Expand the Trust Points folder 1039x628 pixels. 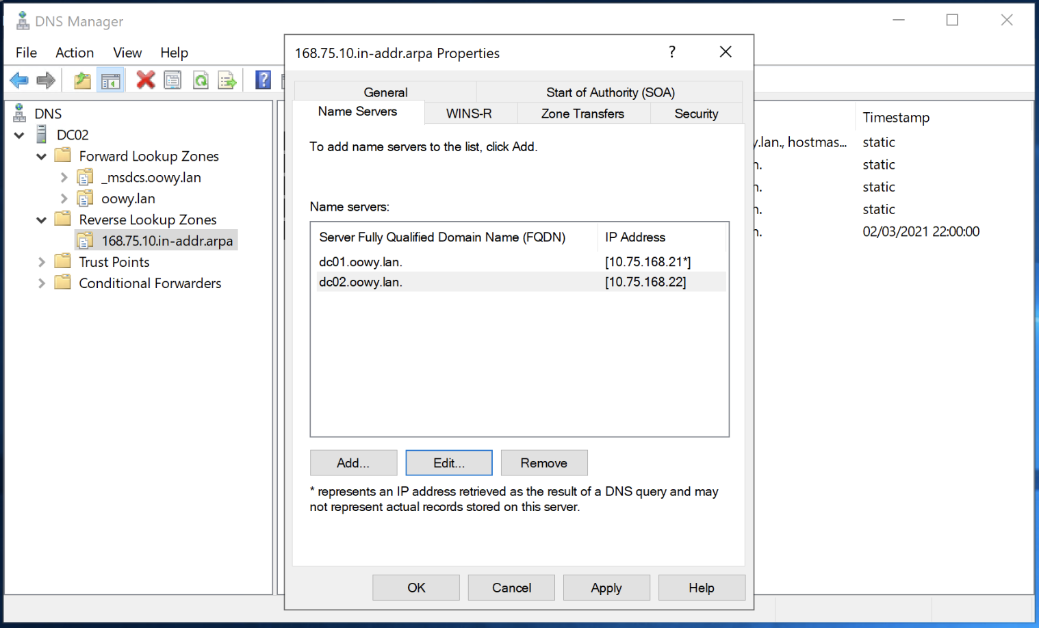[x=41, y=262]
